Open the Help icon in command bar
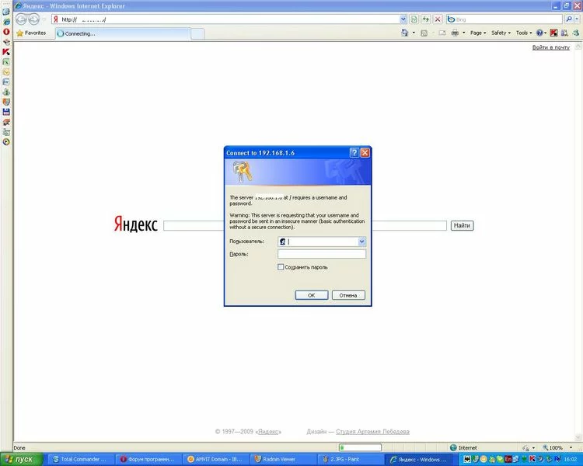The width and height of the screenshot is (583, 466). [x=539, y=33]
